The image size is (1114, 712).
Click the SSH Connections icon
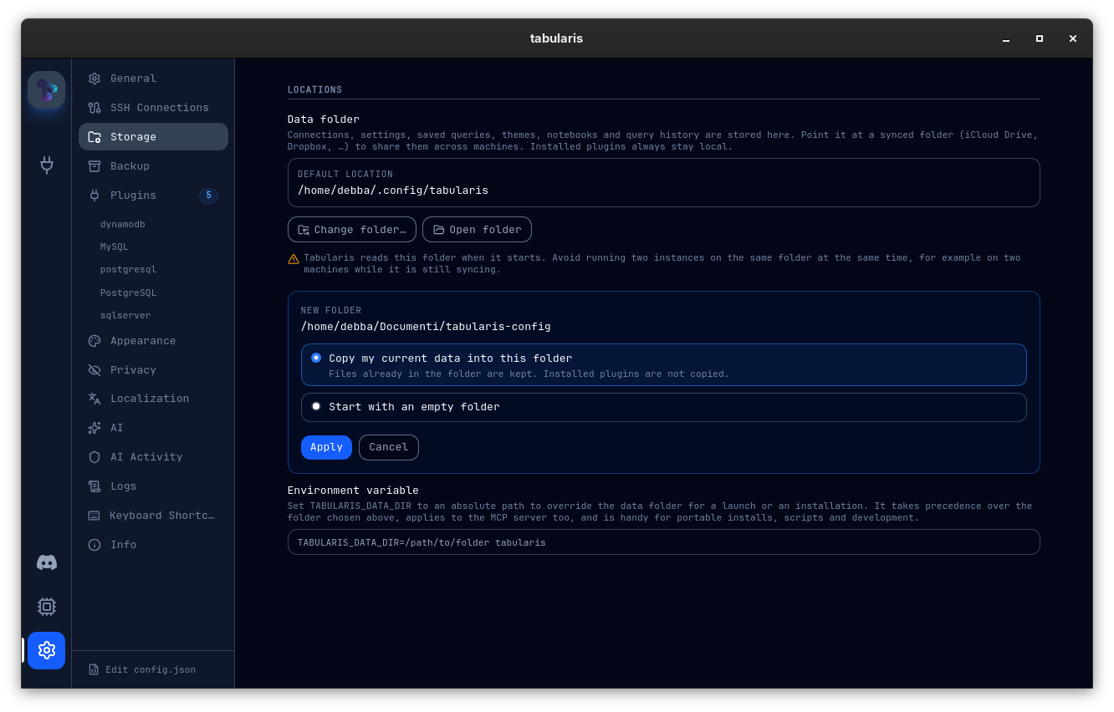95,108
